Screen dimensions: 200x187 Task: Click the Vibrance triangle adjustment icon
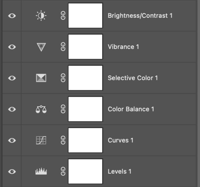41,47
